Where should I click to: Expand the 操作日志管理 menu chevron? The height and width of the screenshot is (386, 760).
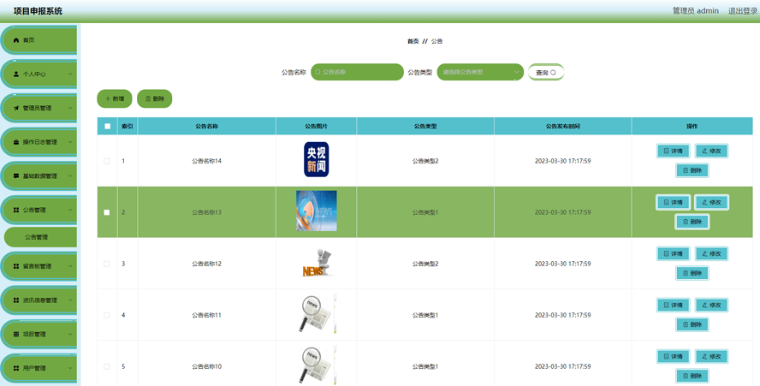pos(70,142)
